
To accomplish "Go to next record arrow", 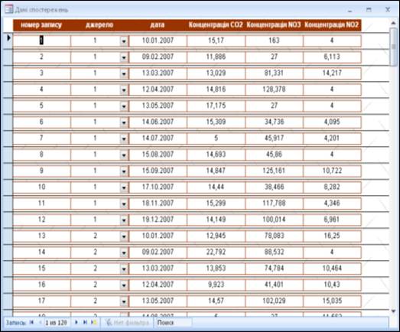I will tap(76, 323).
